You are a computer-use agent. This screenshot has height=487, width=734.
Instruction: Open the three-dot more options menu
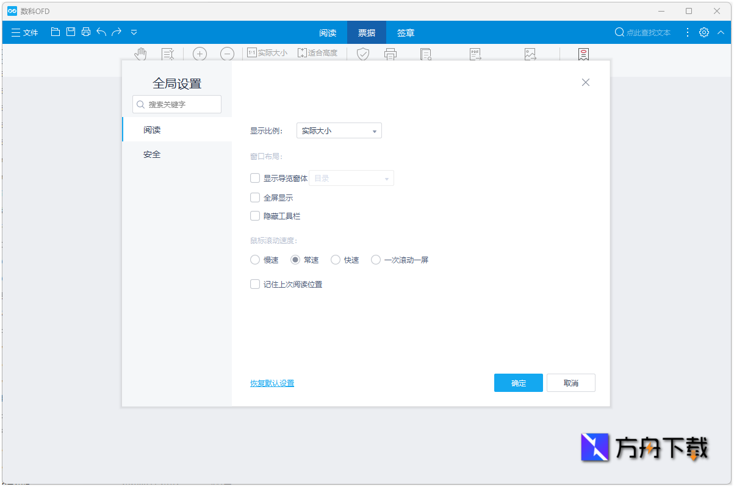pos(688,32)
